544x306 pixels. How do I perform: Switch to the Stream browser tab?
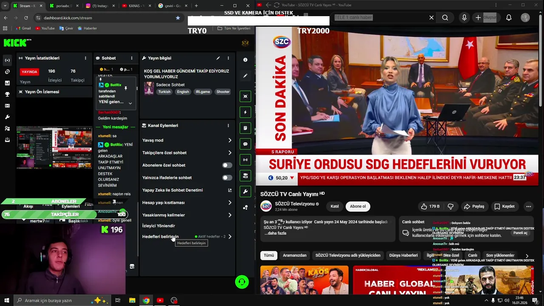(27, 6)
